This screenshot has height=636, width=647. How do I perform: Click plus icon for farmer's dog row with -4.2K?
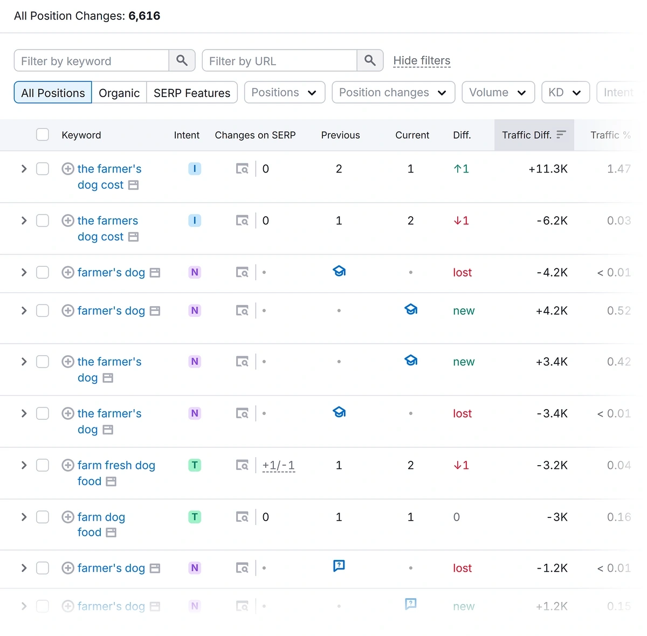[68, 272]
